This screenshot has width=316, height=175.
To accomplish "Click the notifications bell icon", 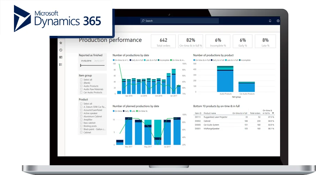I will click(270, 21).
